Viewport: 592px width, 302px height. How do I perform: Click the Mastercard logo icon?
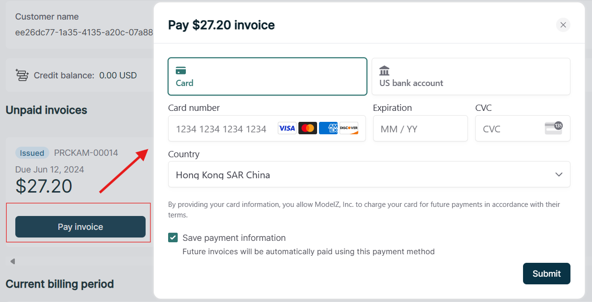pyautogui.click(x=307, y=128)
